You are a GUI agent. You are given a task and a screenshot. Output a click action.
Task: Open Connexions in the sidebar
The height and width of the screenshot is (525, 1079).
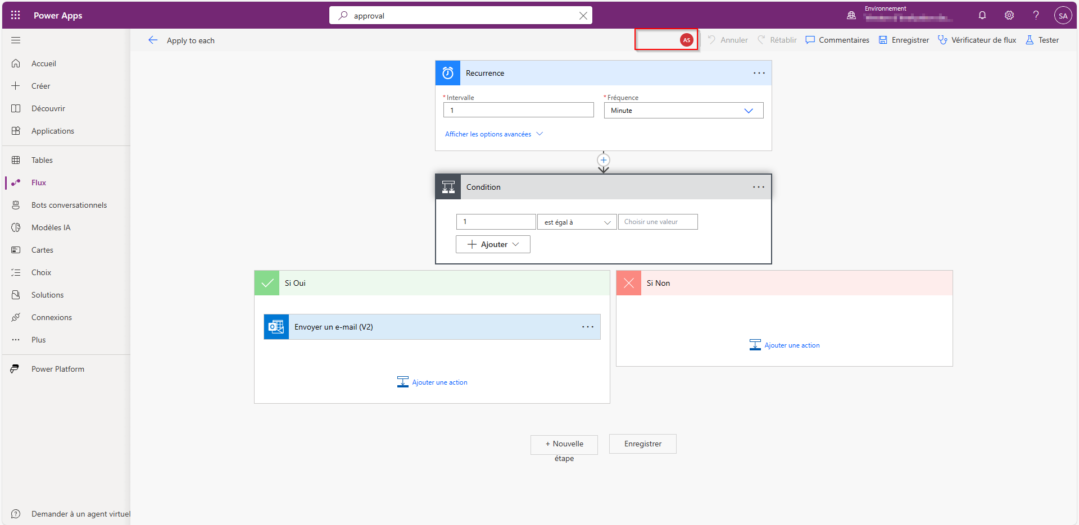click(x=66, y=317)
